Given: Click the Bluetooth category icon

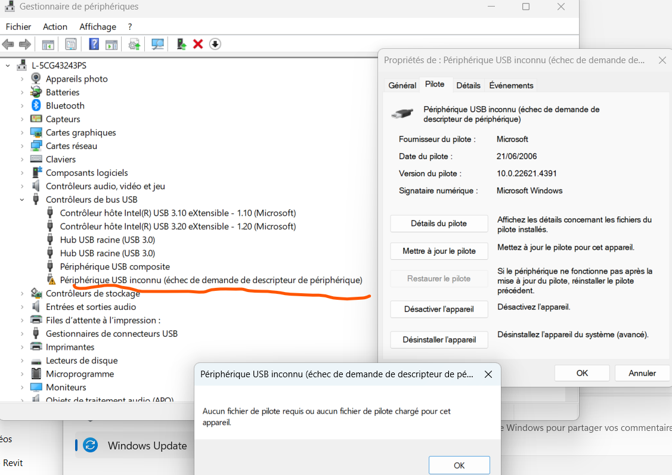Looking at the screenshot, I should 36,105.
